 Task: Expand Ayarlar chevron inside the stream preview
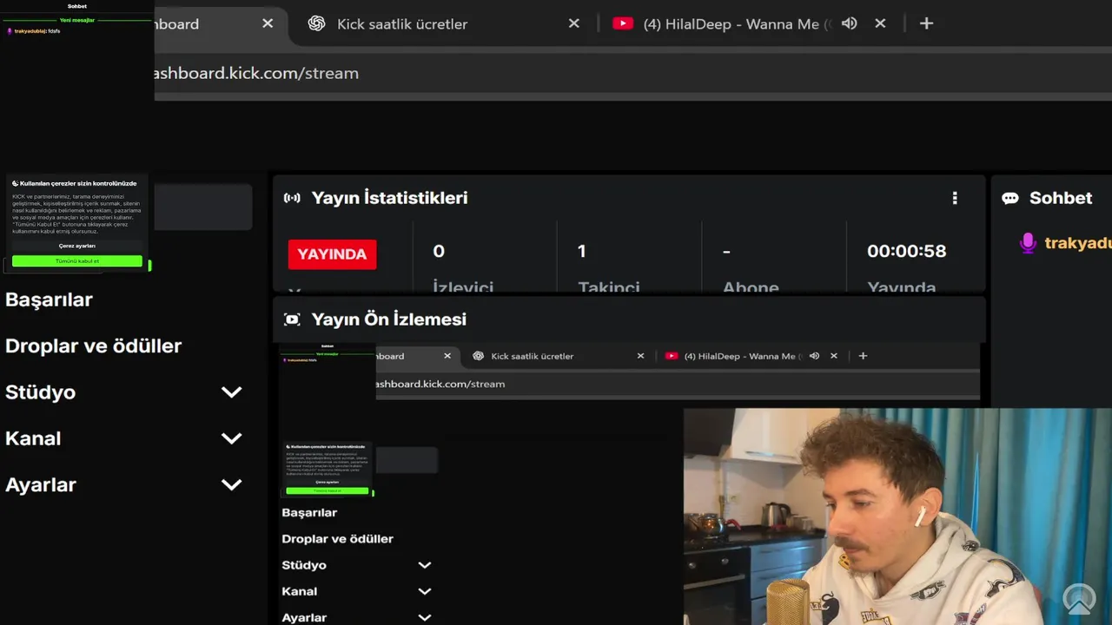pyautogui.click(x=424, y=617)
